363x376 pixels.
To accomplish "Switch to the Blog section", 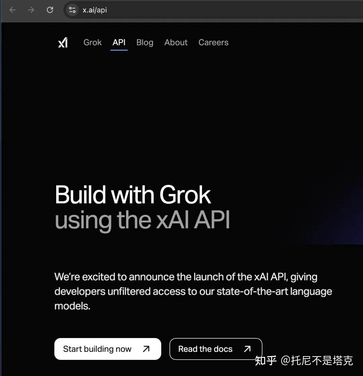I will tap(145, 42).
